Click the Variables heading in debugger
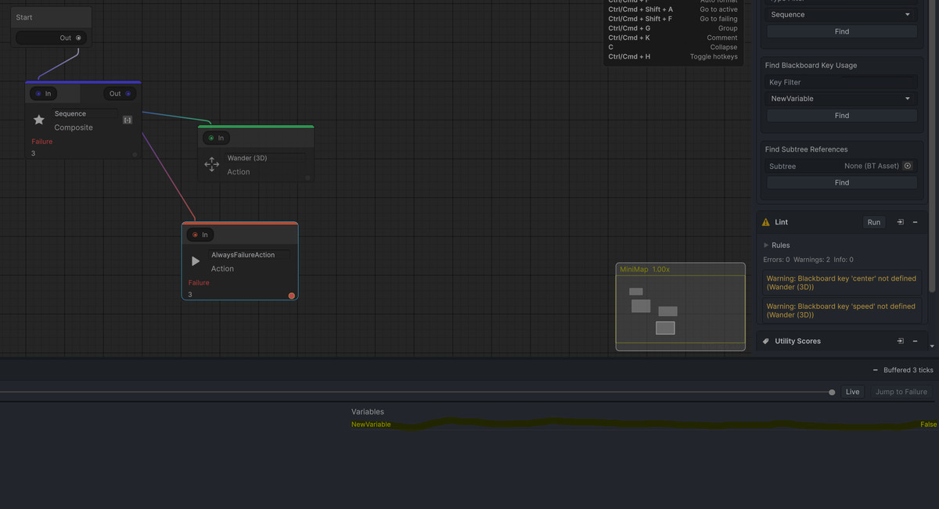The image size is (939, 509). 368,412
